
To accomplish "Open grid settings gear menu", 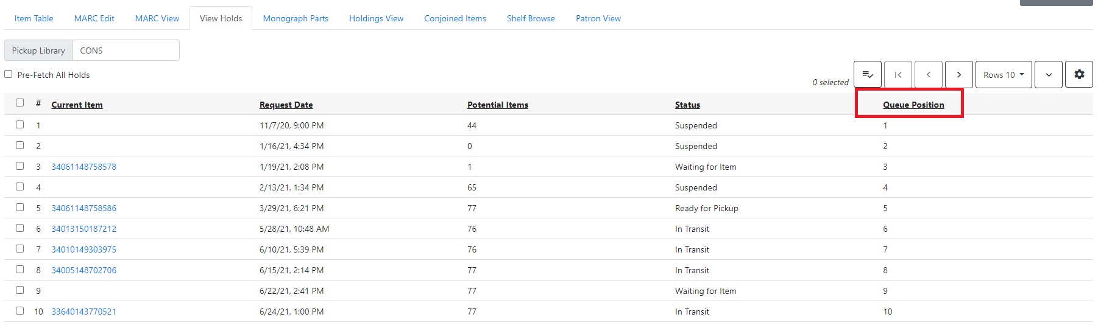I will click(x=1078, y=75).
